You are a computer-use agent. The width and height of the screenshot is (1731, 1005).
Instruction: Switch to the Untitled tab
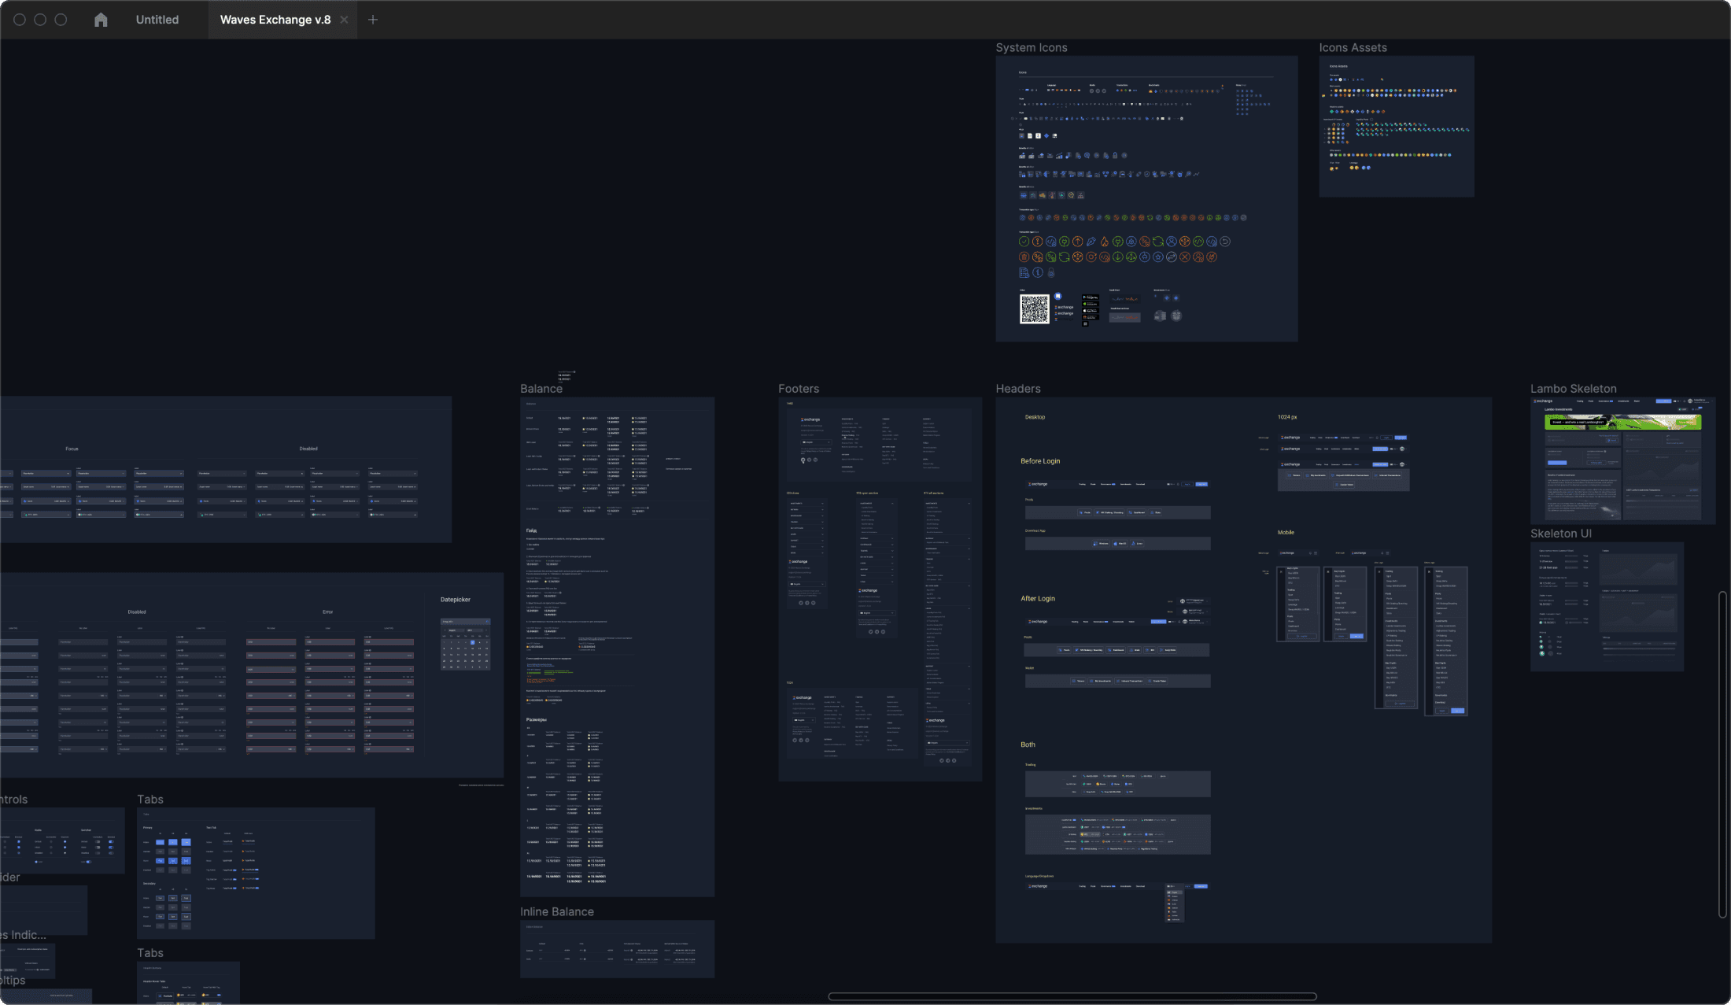pyautogui.click(x=157, y=20)
